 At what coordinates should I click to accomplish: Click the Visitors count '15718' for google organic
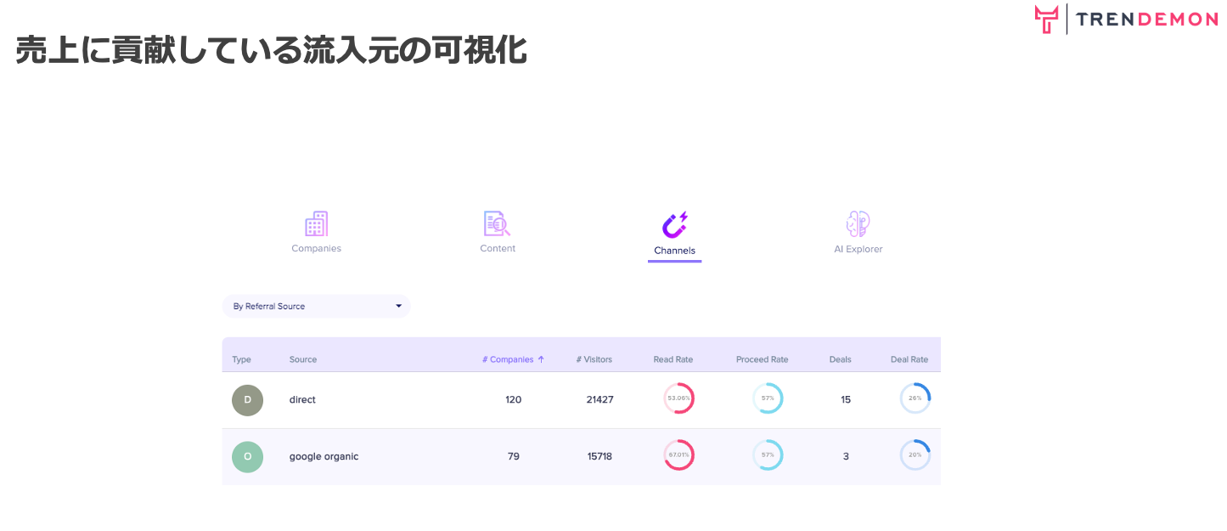coord(599,456)
